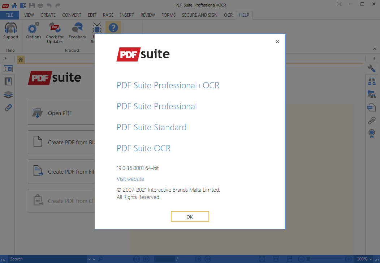Click the home tab icon above the start page
Screen dimensions: 380x263
[x=21, y=59]
